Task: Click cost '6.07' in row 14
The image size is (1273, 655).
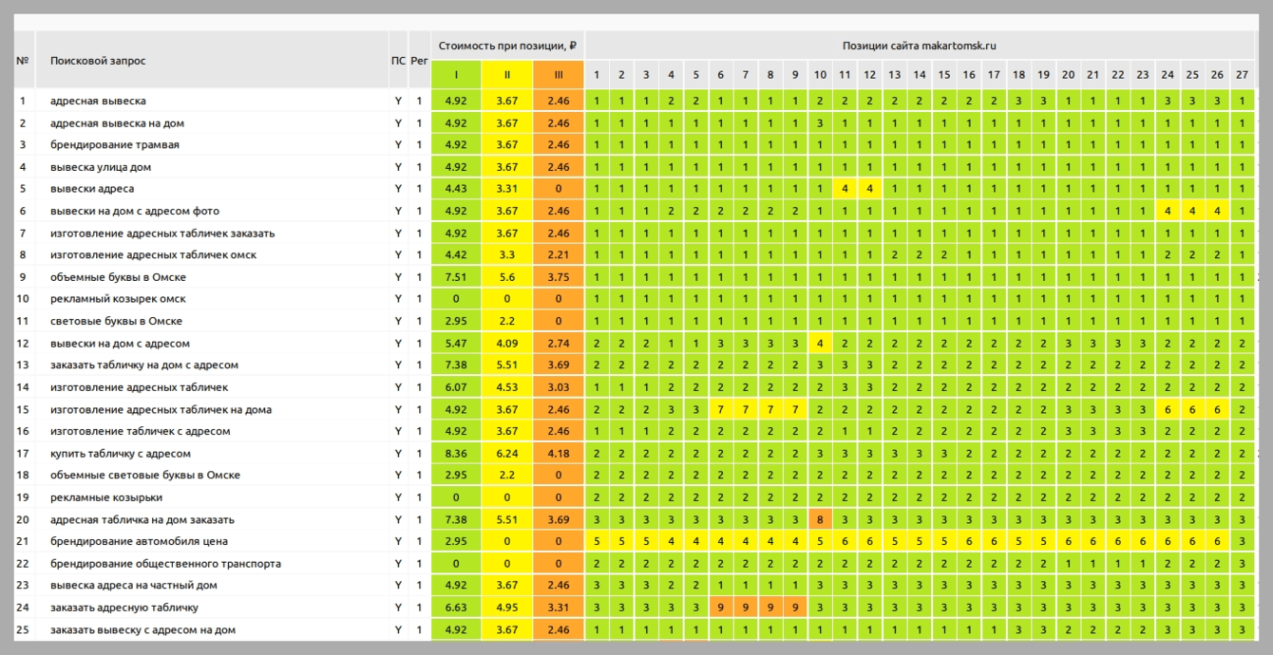Action: click(456, 387)
